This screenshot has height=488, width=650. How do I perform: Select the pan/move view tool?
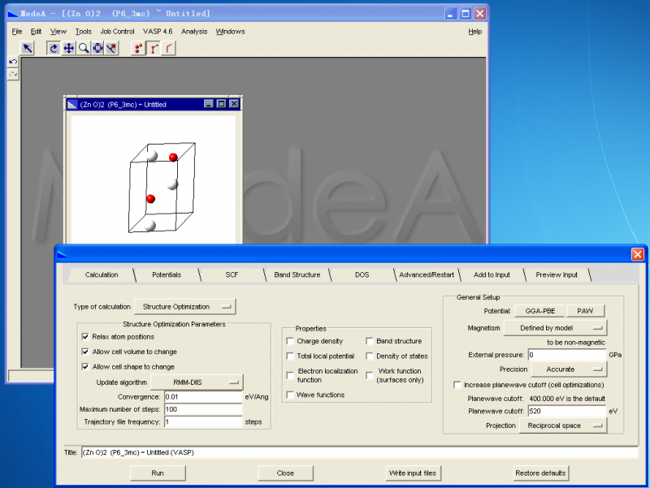point(68,48)
